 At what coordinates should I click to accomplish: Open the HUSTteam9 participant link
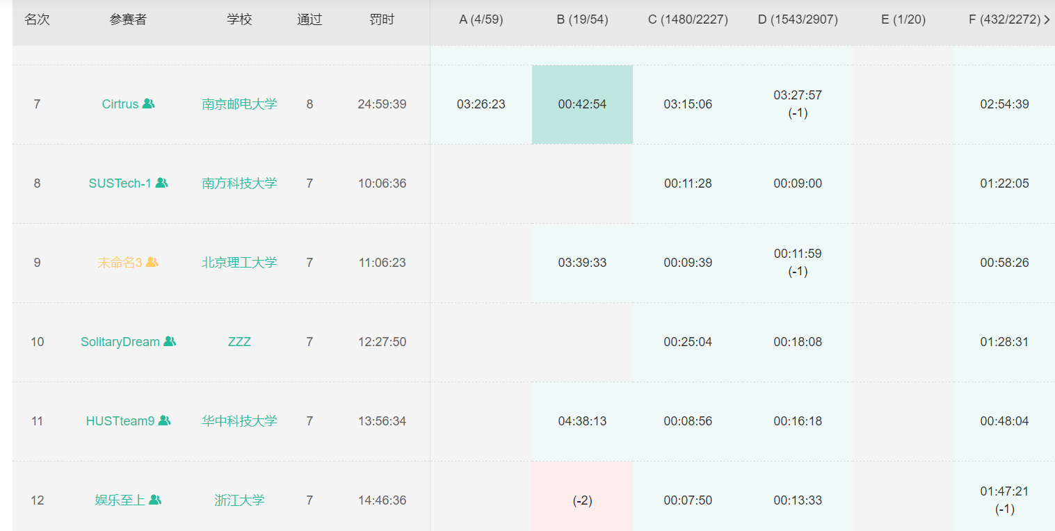[x=120, y=421]
